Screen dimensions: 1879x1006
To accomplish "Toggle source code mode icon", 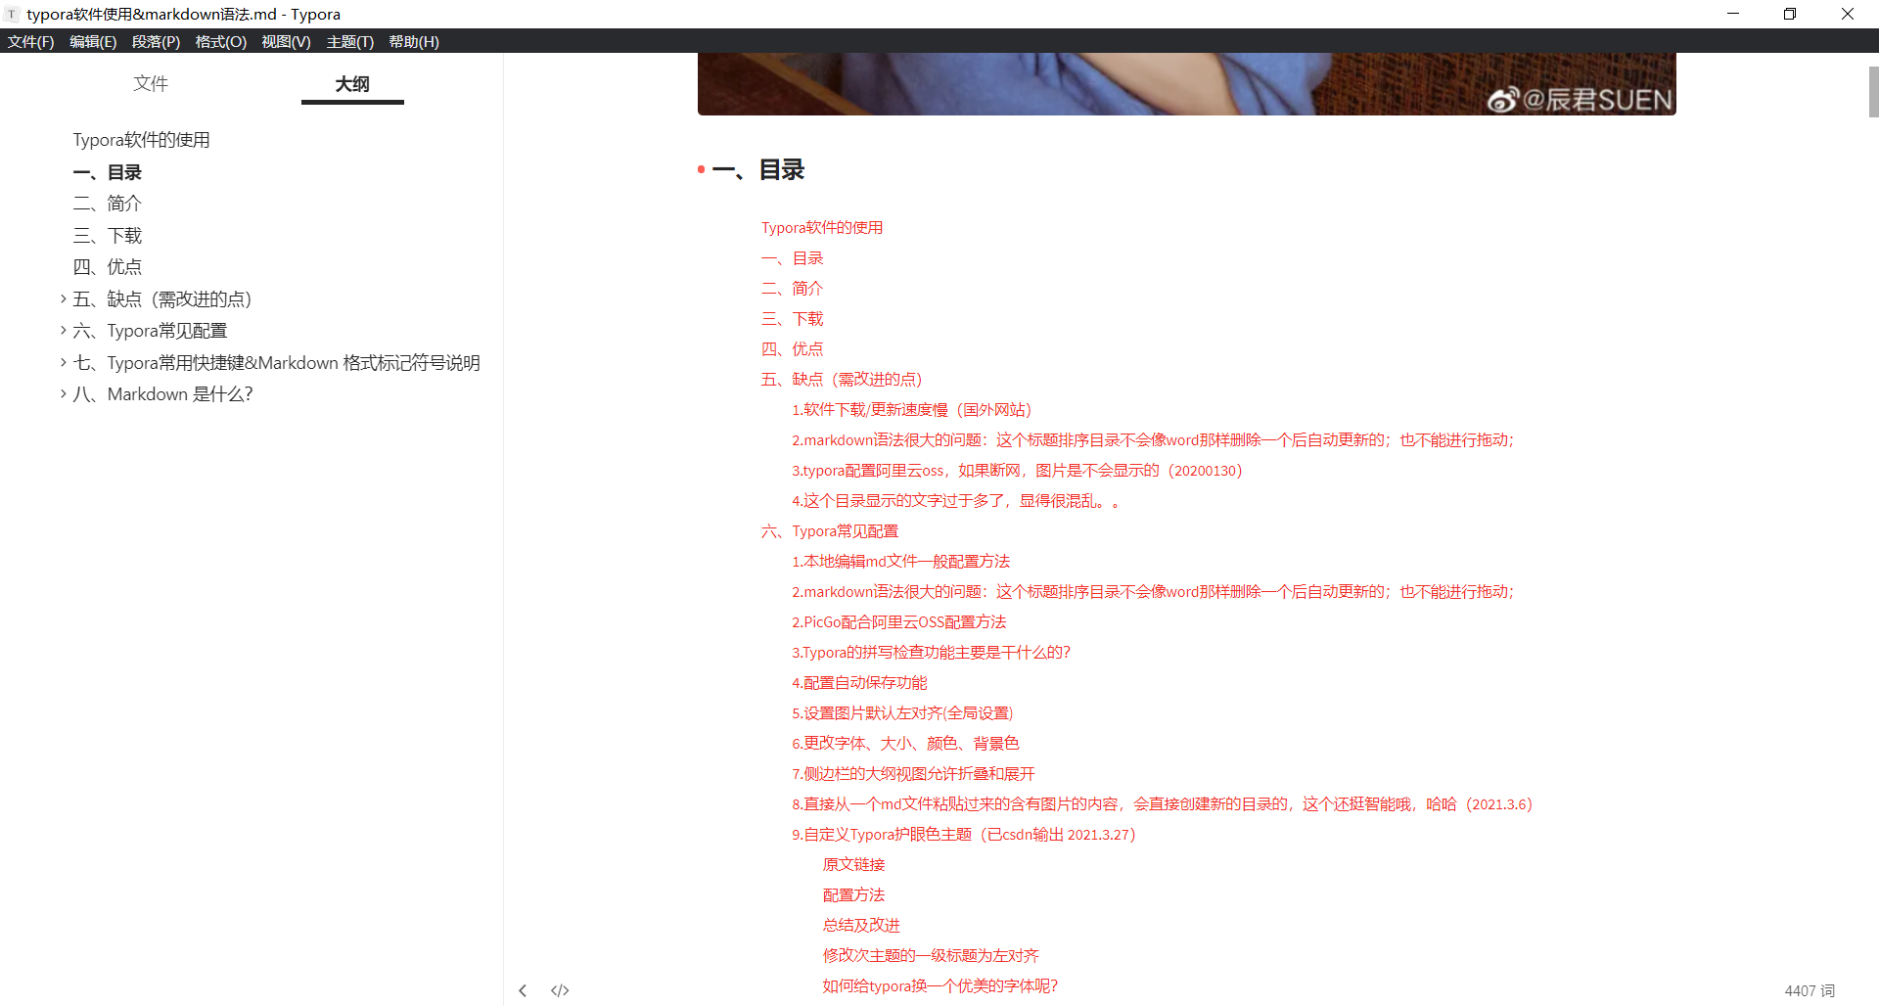I will (560, 990).
